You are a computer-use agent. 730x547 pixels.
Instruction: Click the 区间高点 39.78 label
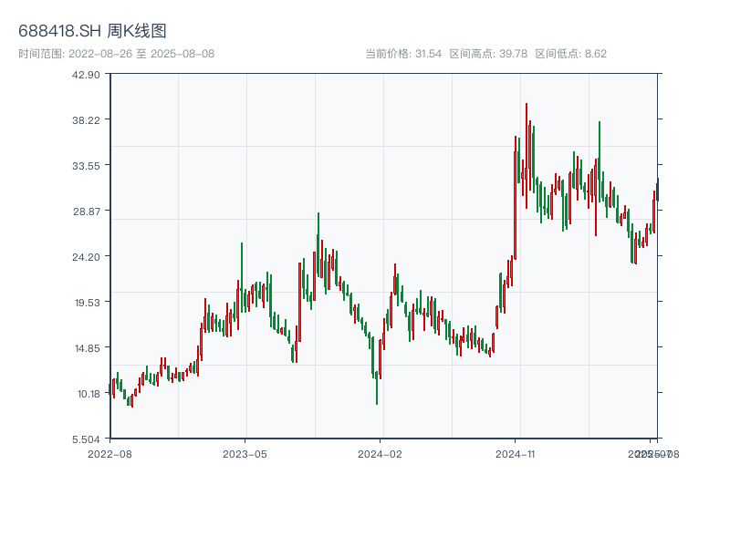click(488, 54)
